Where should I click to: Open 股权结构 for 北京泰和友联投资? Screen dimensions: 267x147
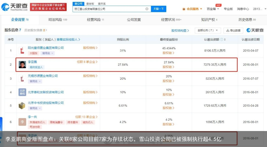pos(90,92)
